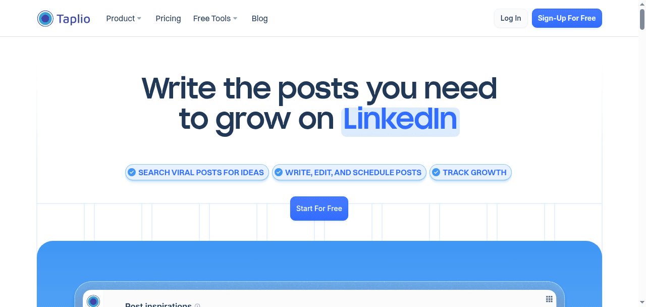The height and width of the screenshot is (307, 646).
Task: Click the Taplio wordmark text
Action: (x=74, y=19)
